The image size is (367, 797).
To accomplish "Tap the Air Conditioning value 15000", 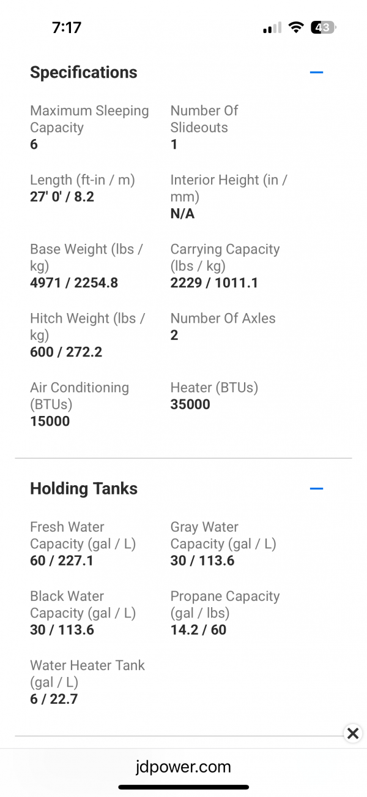I will pos(50,421).
